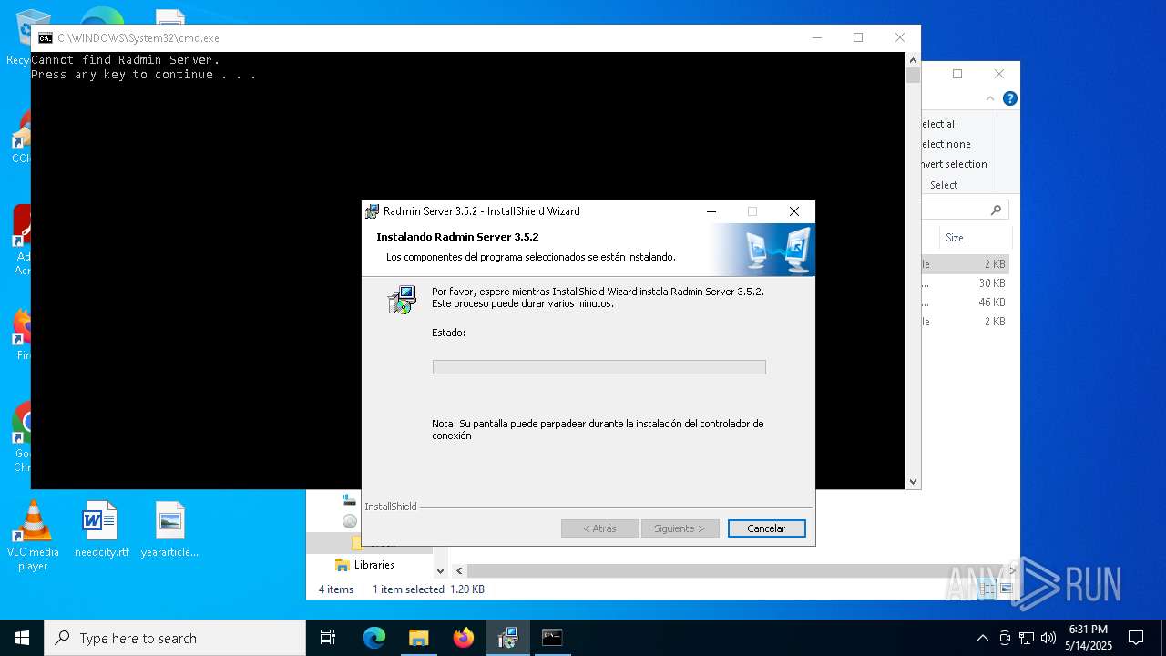Image resolution: width=1166 pixels, height=656 pixels.
Task: Click the setup disc icon beside the install message
Action: click(402, 300)
